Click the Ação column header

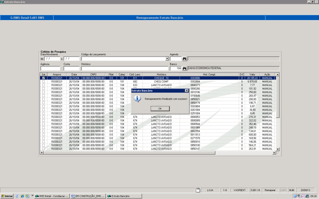pos(267,74)
